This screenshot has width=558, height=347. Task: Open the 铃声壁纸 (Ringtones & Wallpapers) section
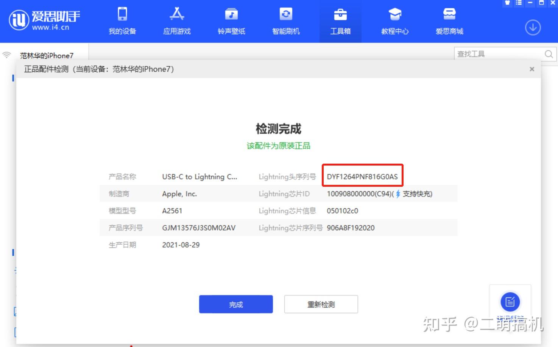[231, 21]
